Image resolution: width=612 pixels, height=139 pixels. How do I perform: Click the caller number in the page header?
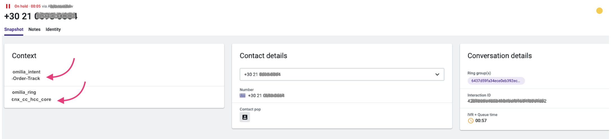41,16
